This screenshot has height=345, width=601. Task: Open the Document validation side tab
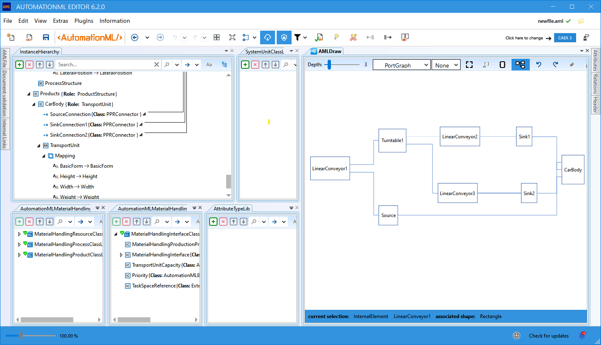tap(5, 93)
